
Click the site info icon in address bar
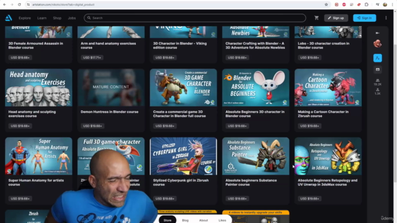pos(29,4)
